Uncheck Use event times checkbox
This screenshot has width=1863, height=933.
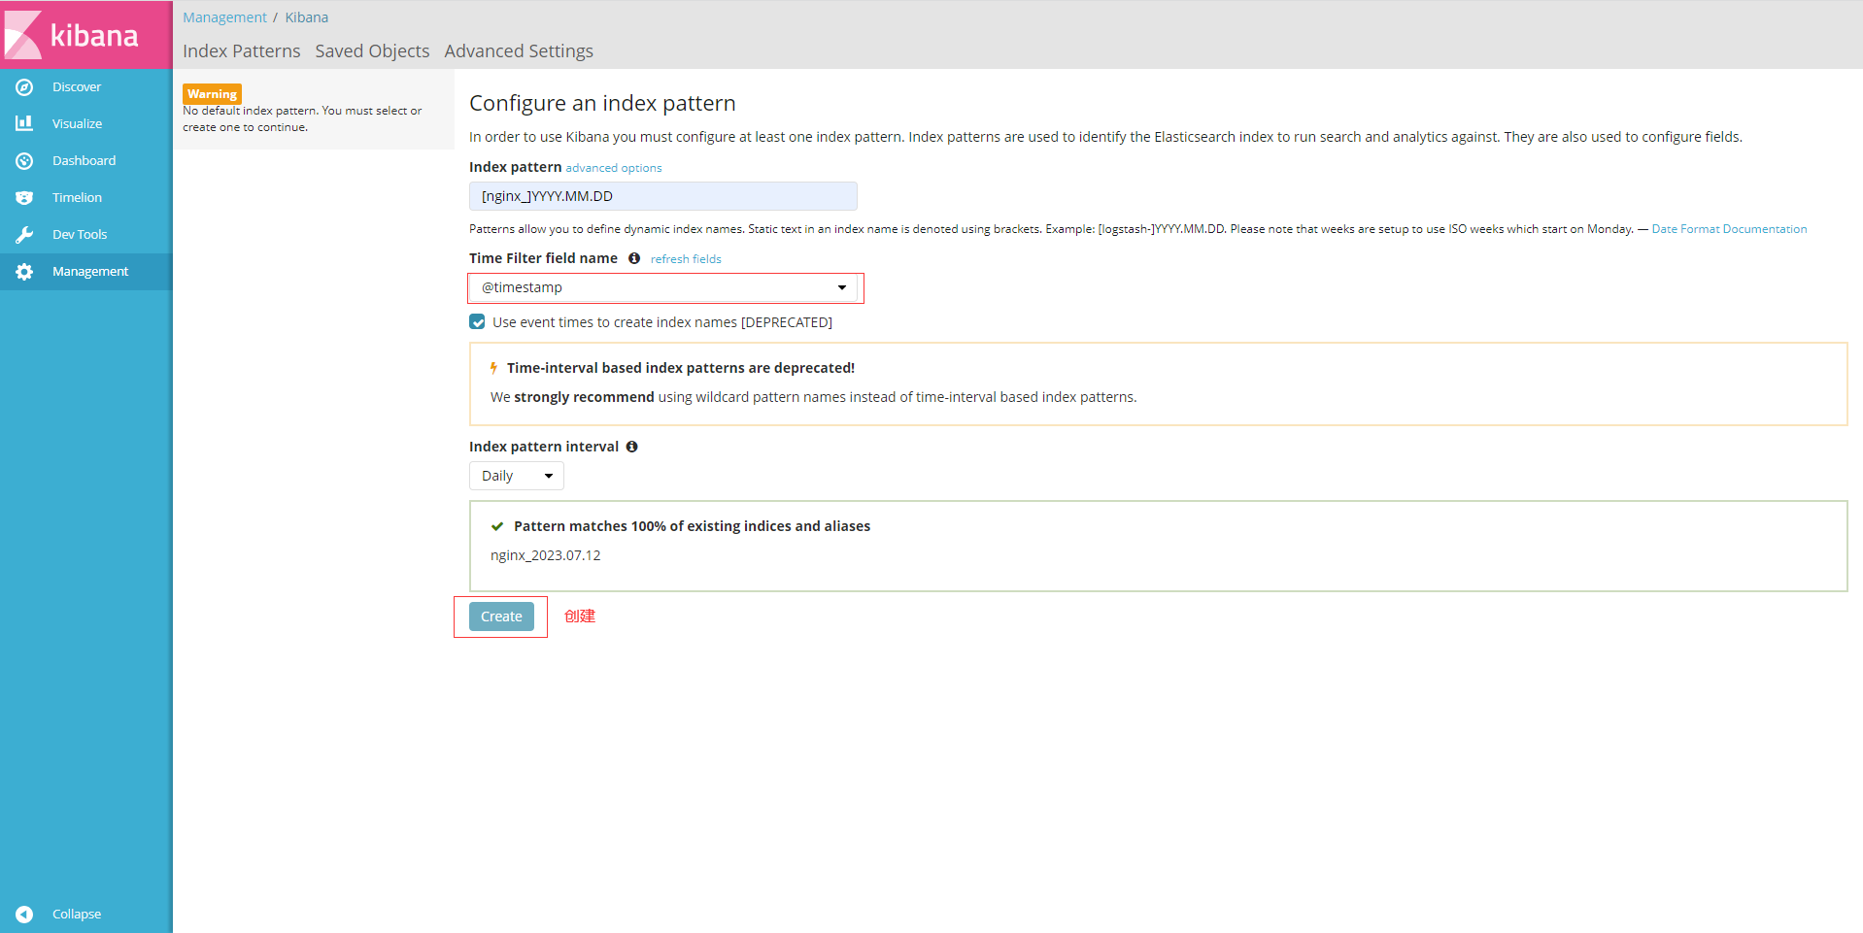477,322
